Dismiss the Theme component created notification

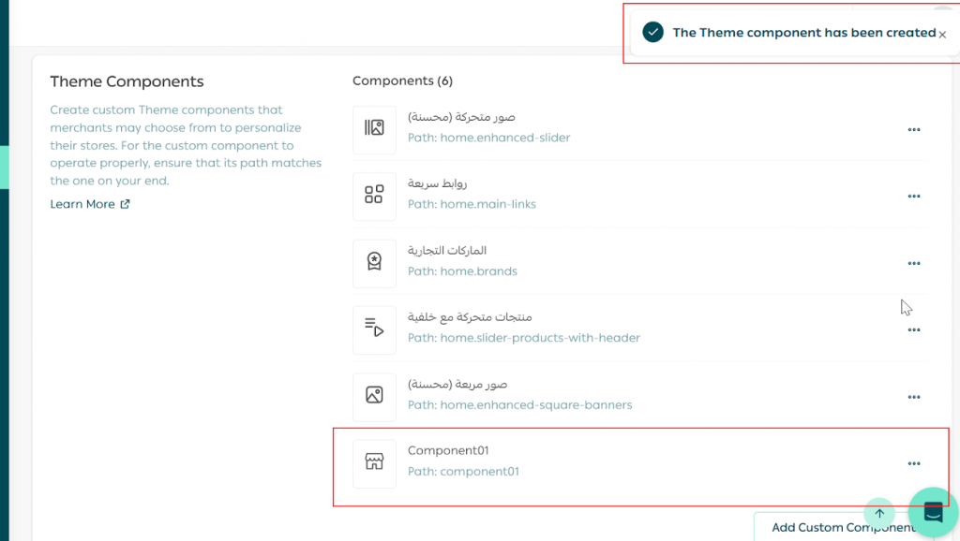(942, 35)
